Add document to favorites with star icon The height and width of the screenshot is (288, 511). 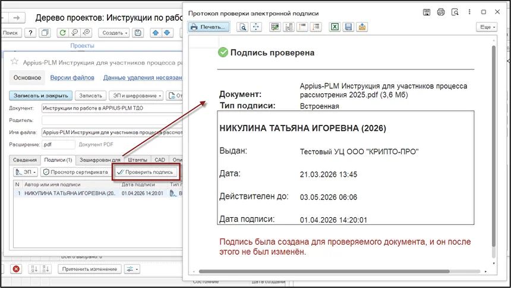click(x=14, y=61)
